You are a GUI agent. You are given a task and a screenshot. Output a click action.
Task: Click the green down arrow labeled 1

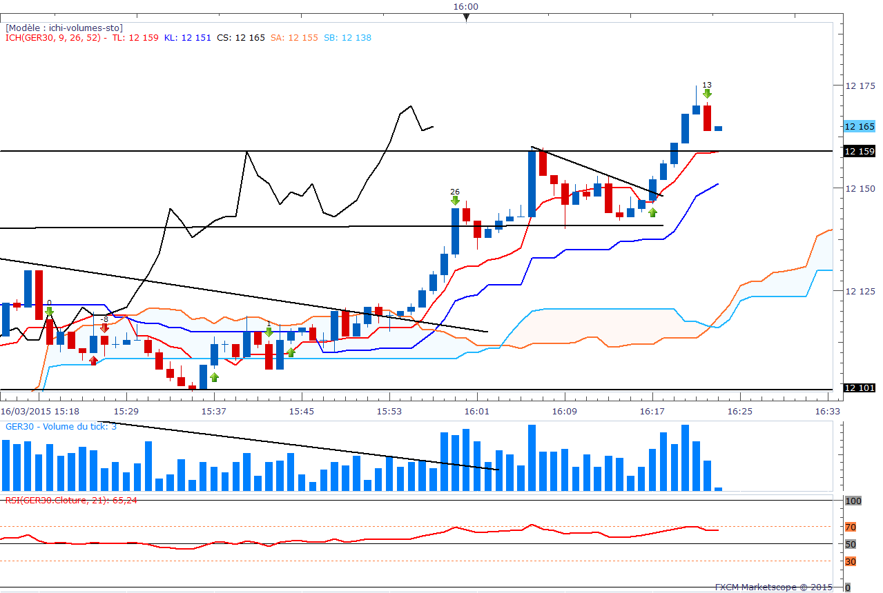click(269, 332)
